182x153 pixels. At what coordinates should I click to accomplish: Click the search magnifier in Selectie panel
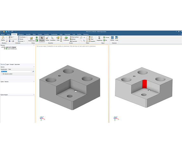(x=33, y=71)
